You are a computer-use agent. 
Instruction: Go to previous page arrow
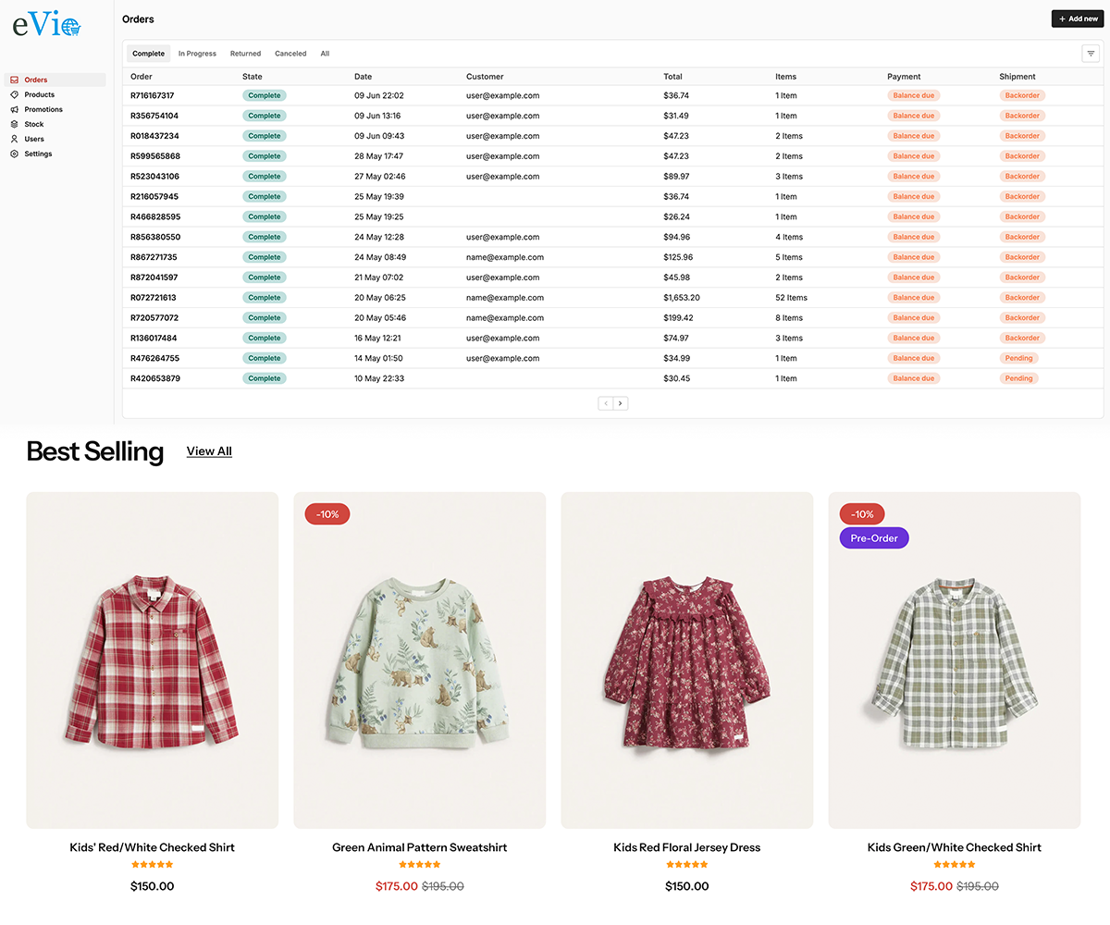[x=606, y=403]
